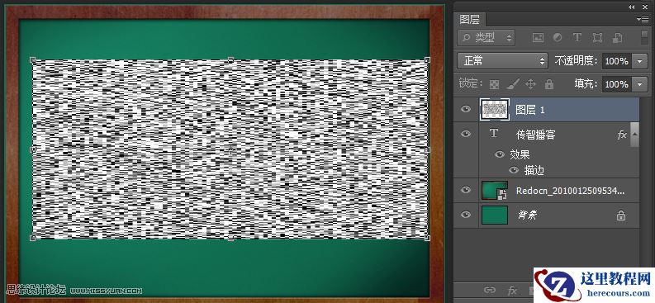Hide the 图层 1 layer
Viewport: 655px width, 303px height.
(x=465, y=109)
